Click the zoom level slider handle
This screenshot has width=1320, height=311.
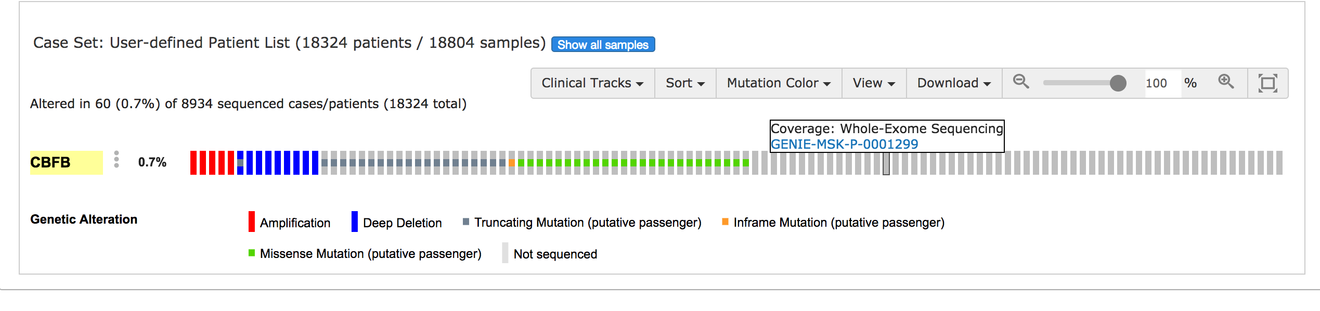point(1118,83)
